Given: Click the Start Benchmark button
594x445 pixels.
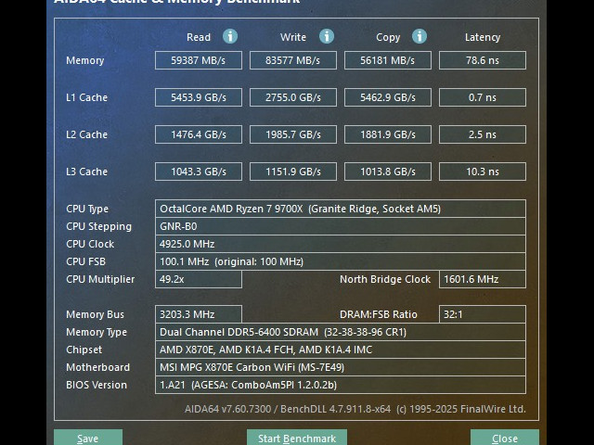Looking at the screenshot, I should pos(296,438).
